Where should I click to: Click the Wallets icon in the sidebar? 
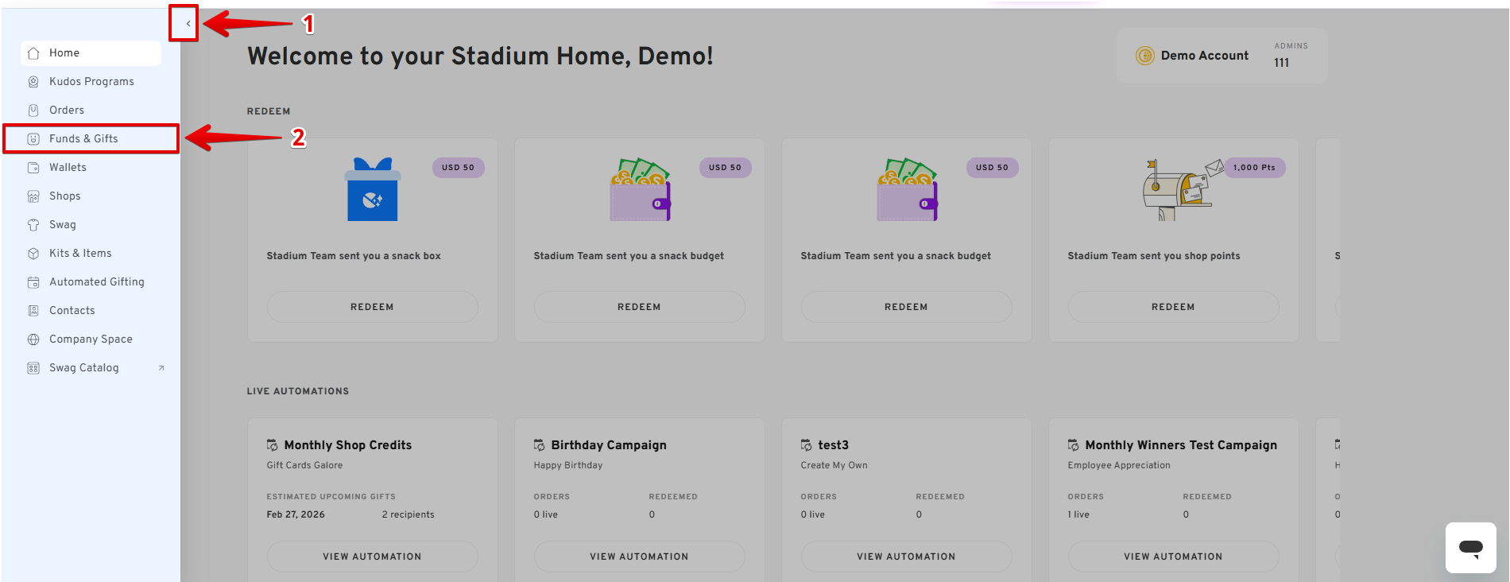[33, 168]
